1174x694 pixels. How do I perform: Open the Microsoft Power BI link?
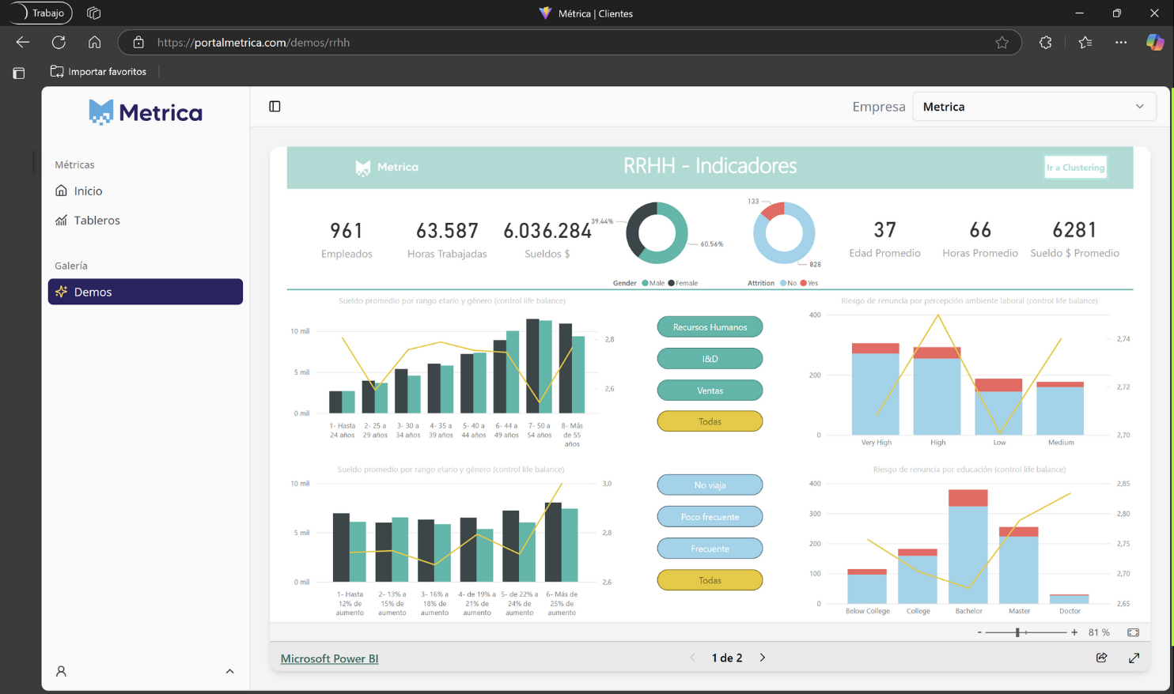pos(329,658)
